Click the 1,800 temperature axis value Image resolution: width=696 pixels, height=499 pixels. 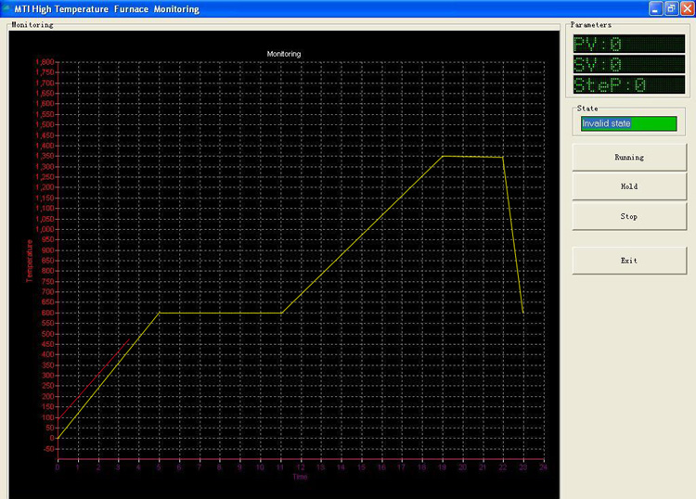tap(45, 61)
